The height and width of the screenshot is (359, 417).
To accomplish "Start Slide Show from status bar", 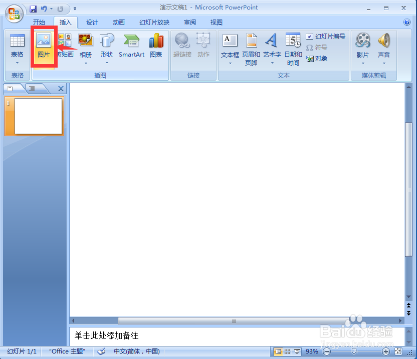I will [297, 351].
